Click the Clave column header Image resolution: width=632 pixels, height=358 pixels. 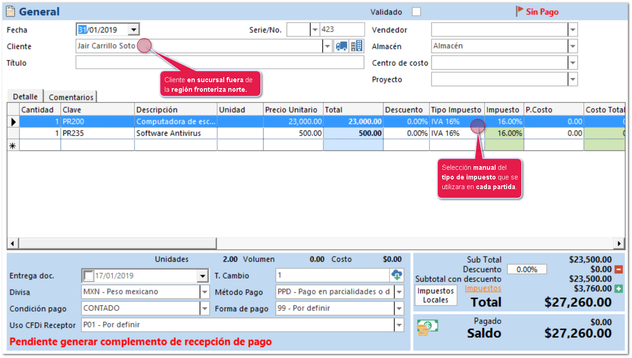pos(98,110)
